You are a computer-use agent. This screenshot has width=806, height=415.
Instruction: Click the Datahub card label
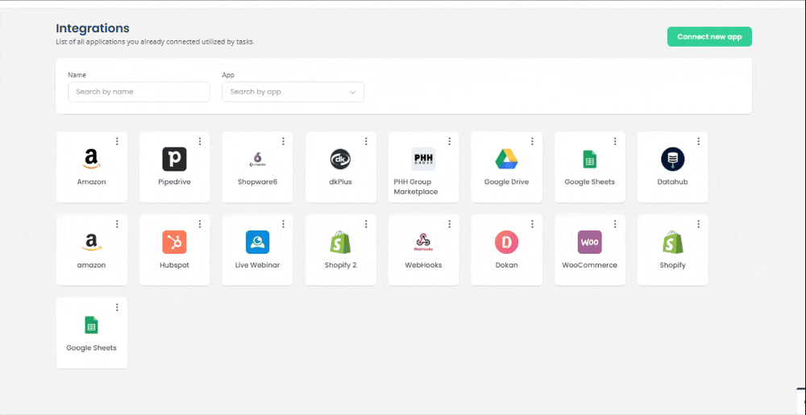(672, 182)
